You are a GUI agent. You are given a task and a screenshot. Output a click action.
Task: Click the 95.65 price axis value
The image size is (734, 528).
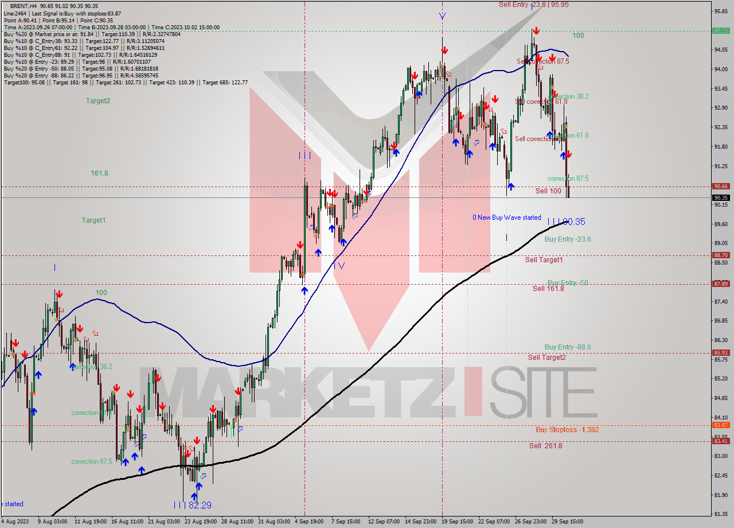click(721, 11)
